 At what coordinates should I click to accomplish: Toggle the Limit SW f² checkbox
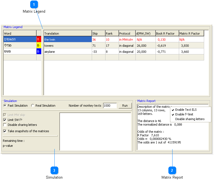coord(5,120)
